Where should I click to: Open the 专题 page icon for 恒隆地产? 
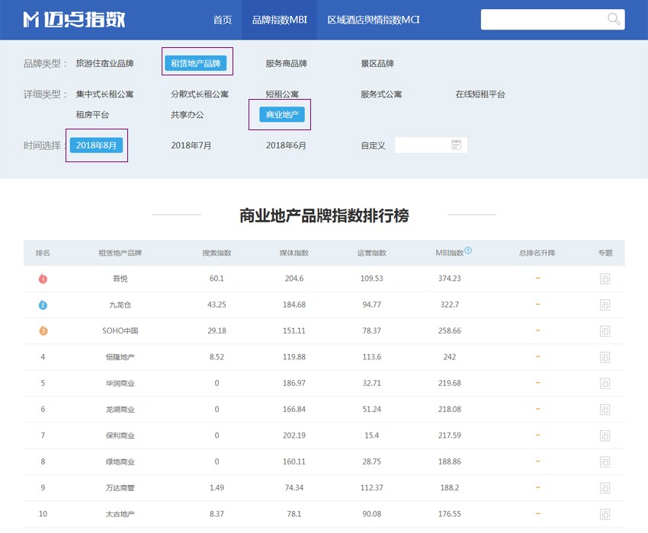point(605,357)
